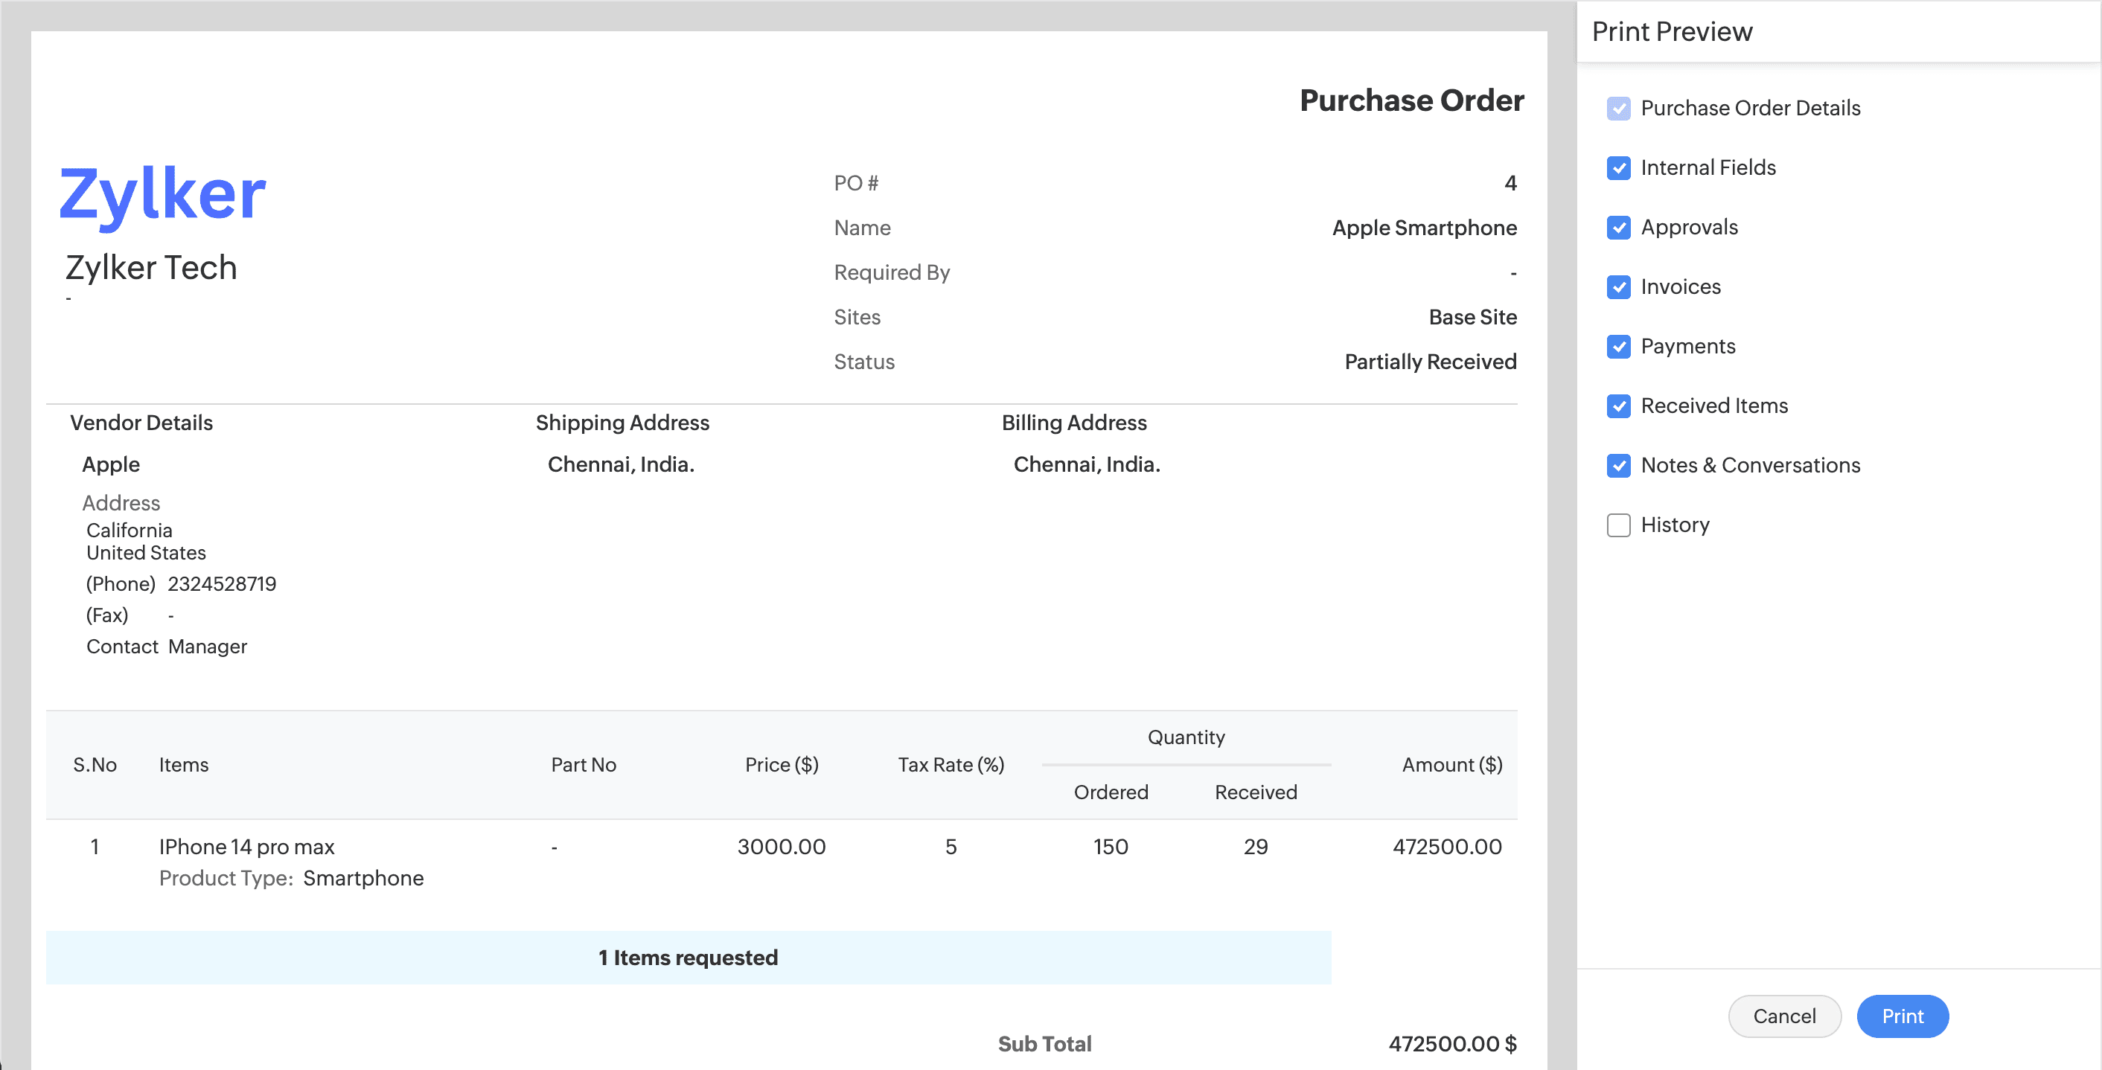The image size is (2102, 1070).
Task: Enable the History checkbox
Action: pos(1618,525)
